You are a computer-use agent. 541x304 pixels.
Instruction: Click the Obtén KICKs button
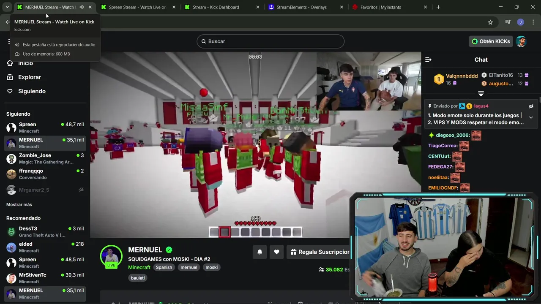pos(491,41)
